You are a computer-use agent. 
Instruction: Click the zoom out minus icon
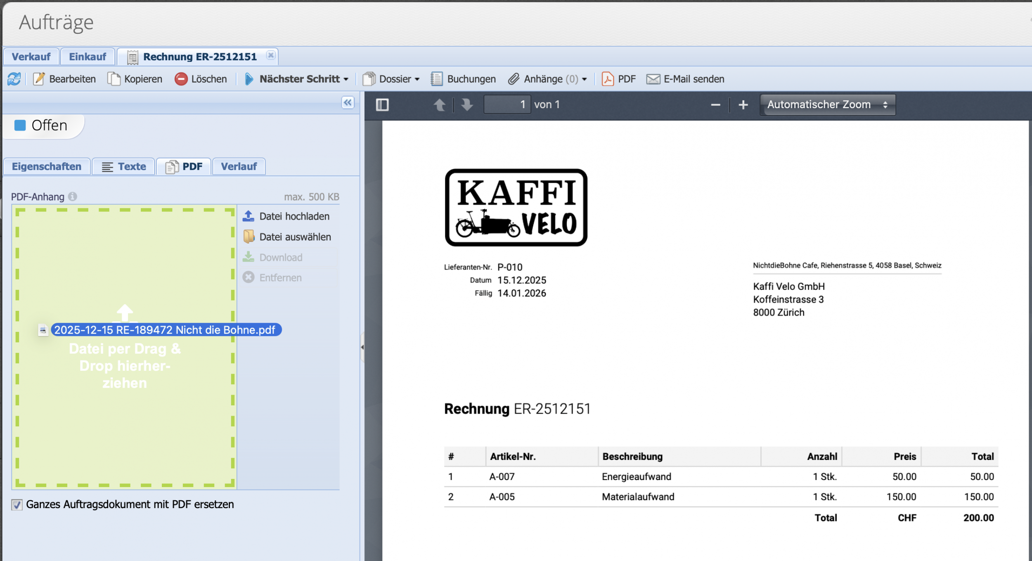715,105
